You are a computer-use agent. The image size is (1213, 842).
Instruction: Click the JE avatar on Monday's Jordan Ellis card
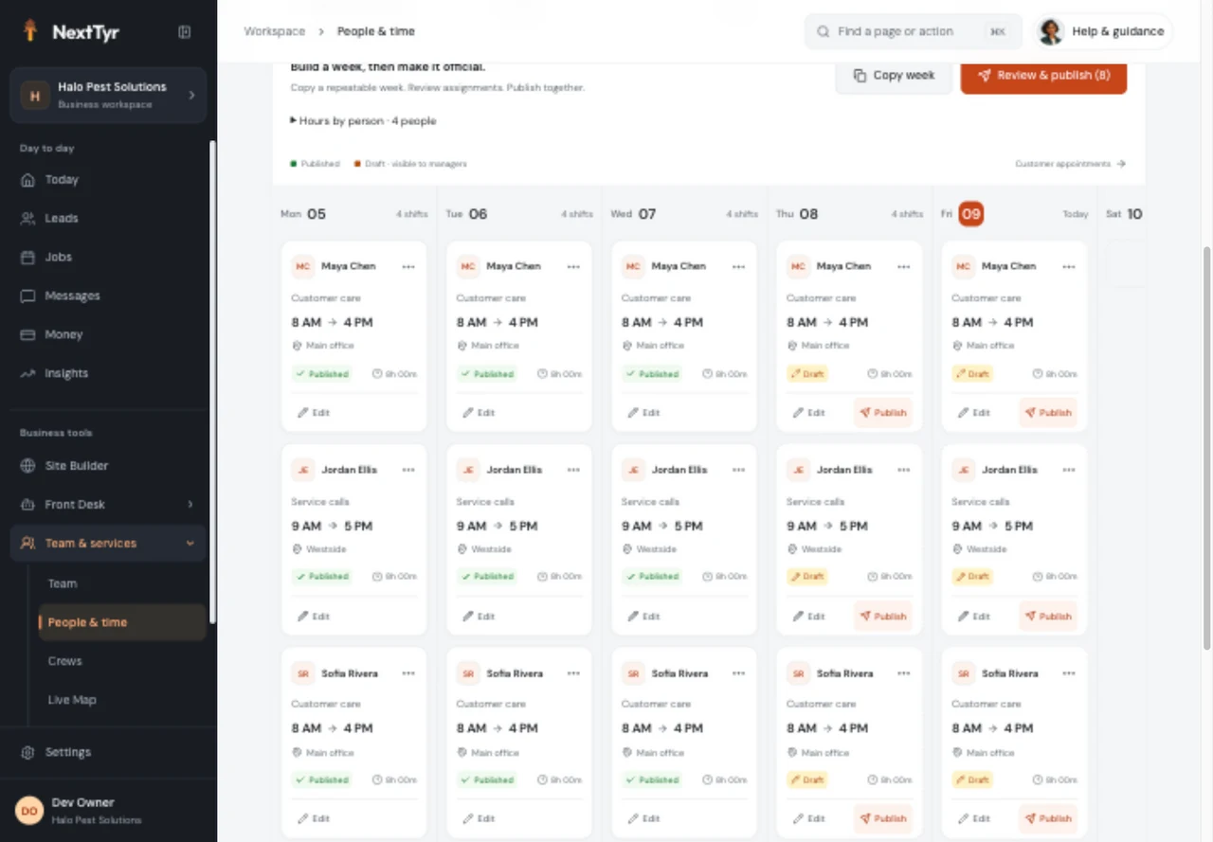[303, 470]
